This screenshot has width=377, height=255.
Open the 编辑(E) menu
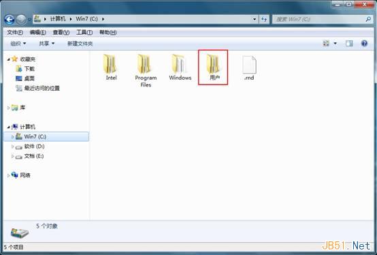click(38, 32)
